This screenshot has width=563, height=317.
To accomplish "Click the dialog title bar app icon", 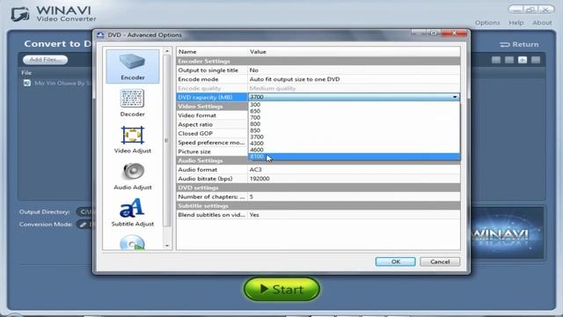I will coord(100,35).
